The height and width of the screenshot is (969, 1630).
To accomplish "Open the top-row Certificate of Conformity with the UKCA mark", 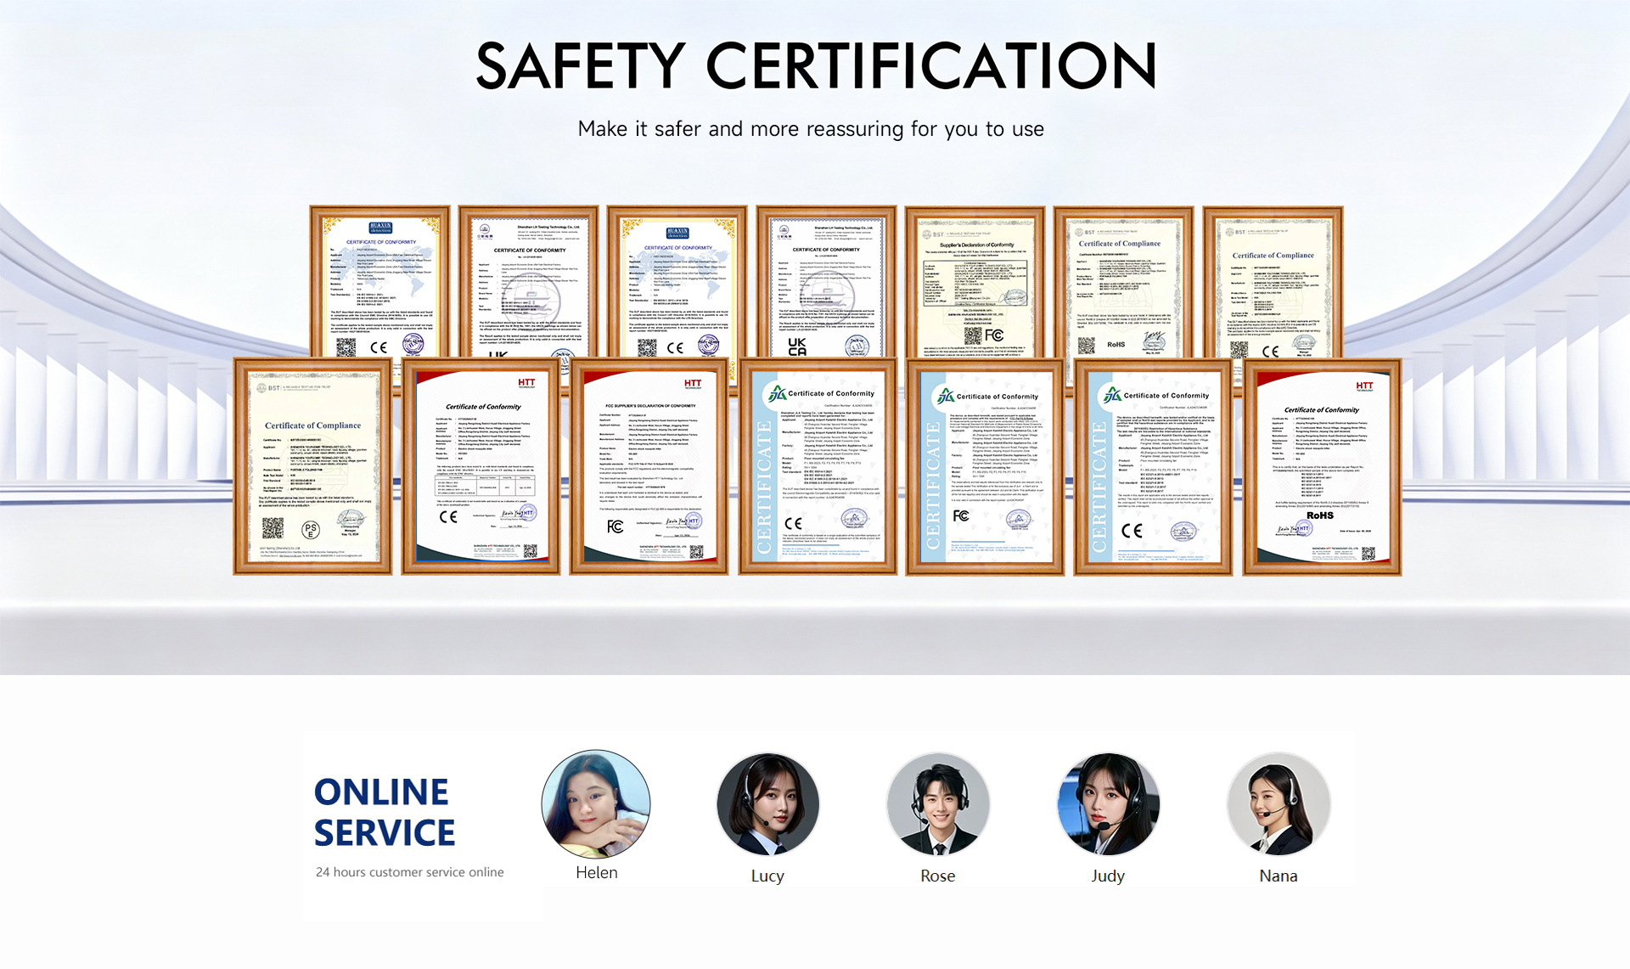I will point(826,282).
